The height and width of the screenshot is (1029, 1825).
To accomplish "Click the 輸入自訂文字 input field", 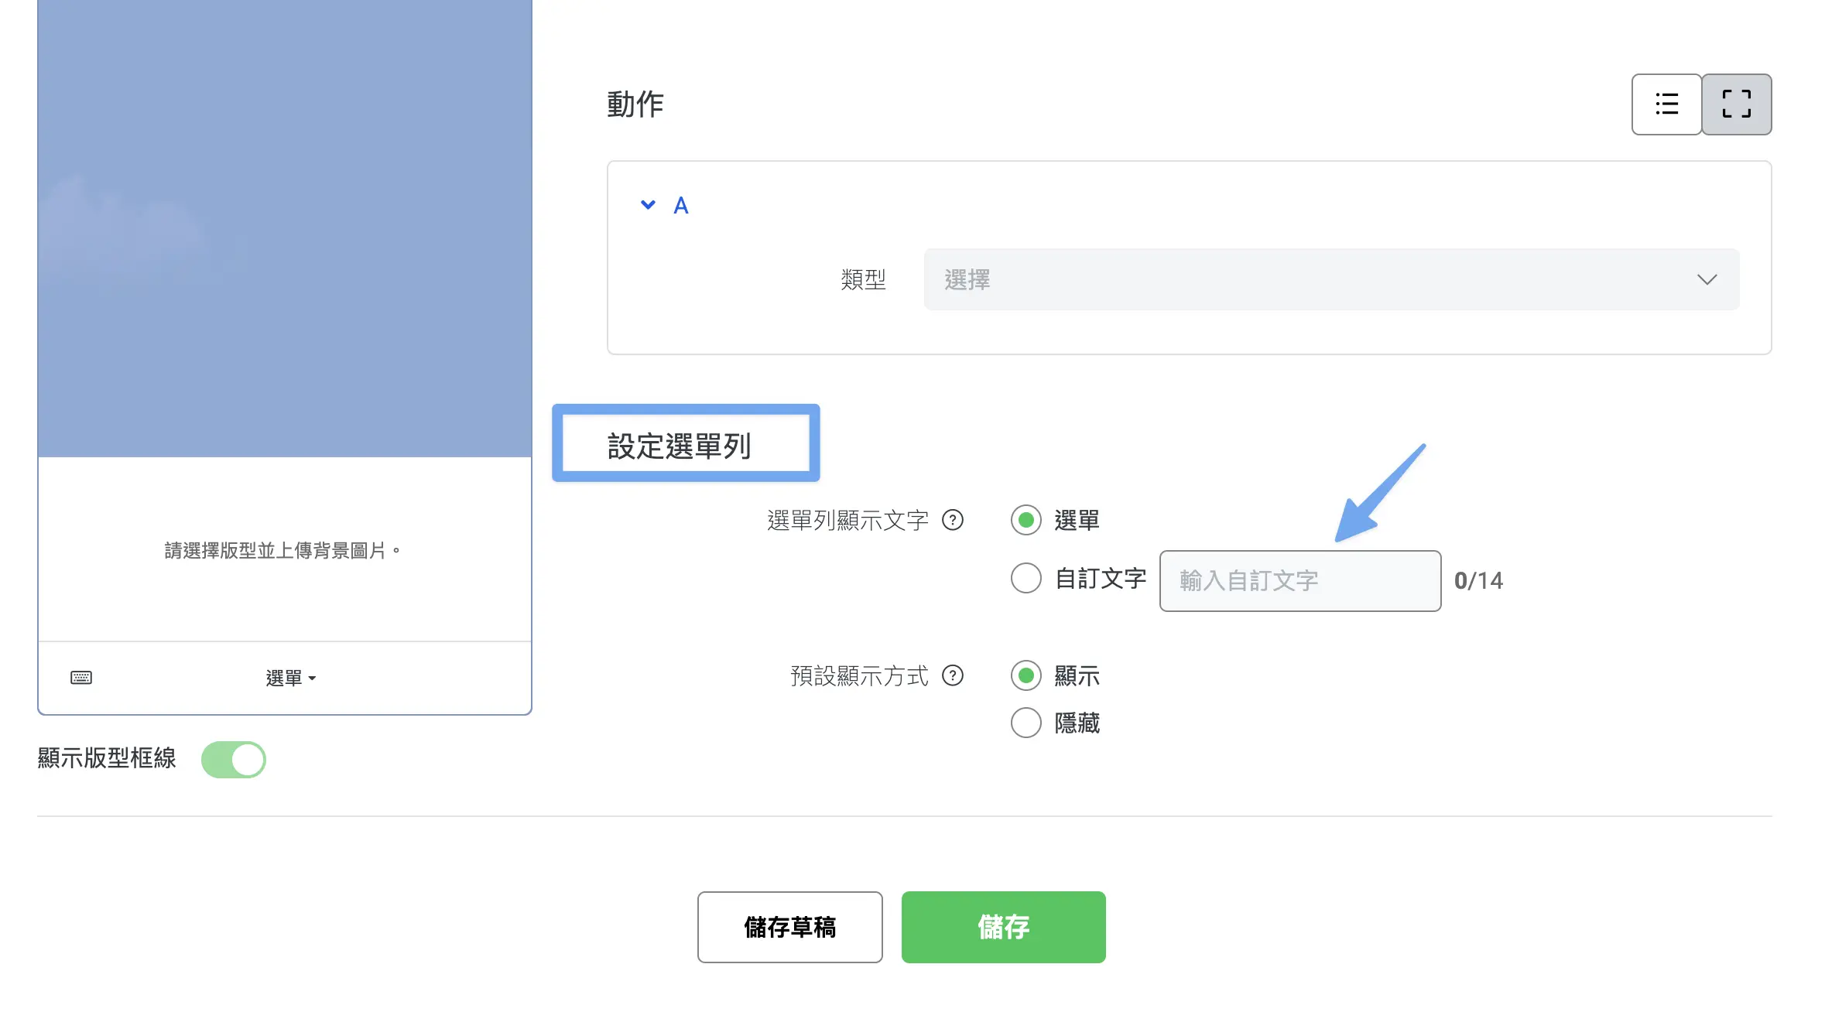I will [x=1299, y=581].
